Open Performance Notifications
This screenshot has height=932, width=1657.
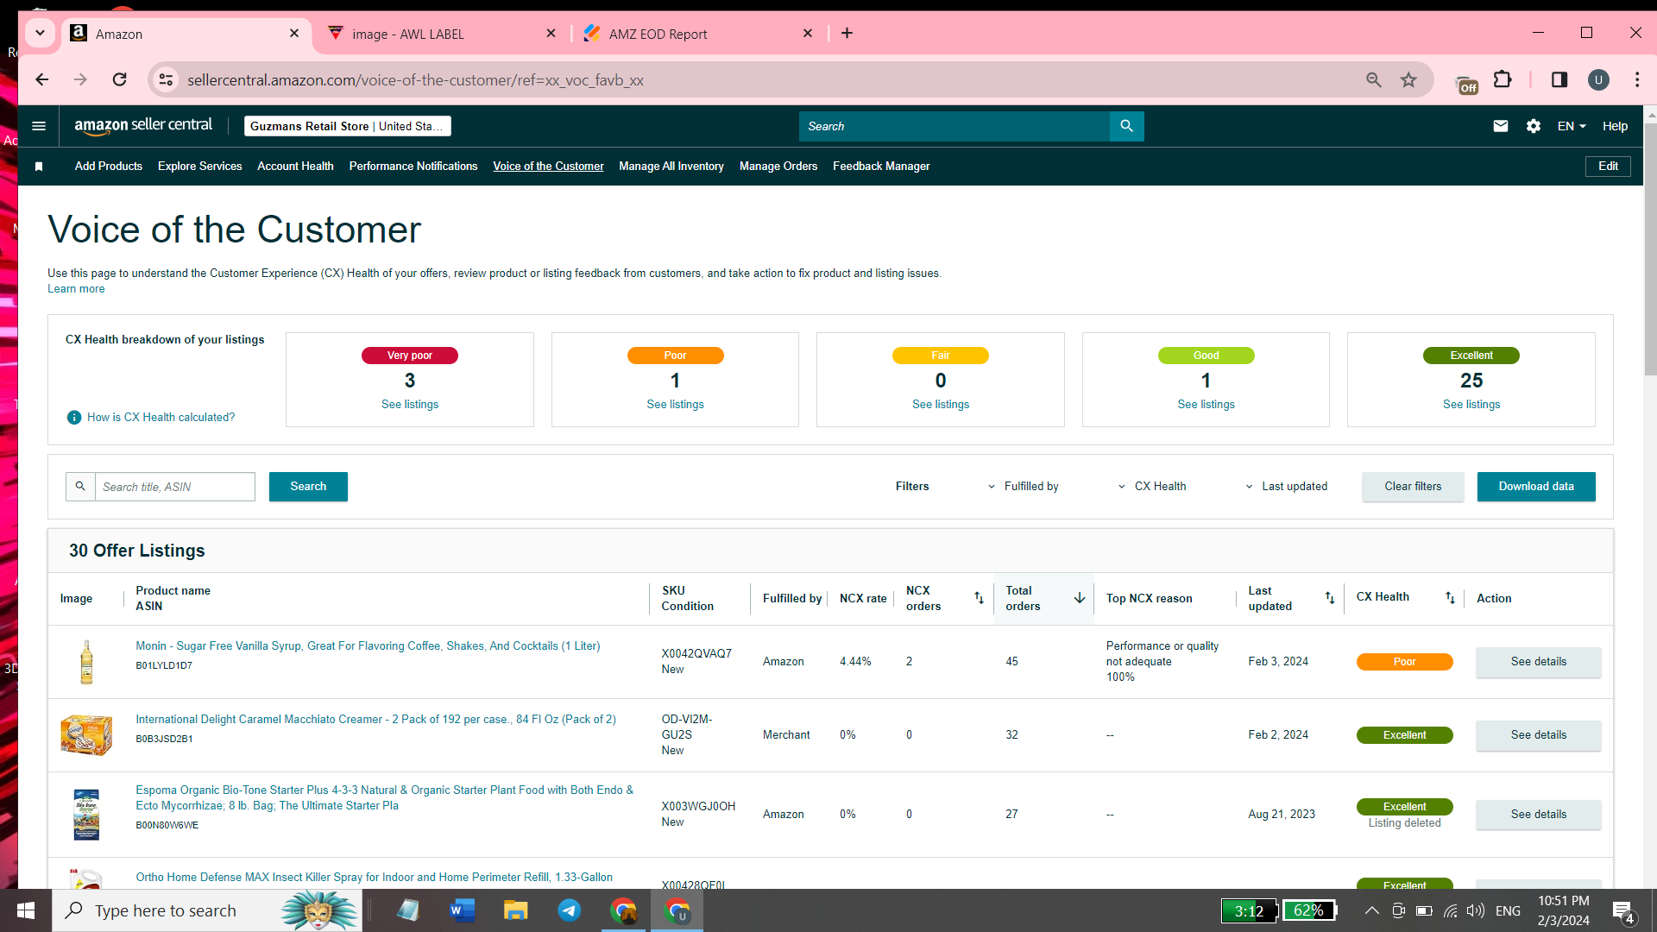(413, 167)
